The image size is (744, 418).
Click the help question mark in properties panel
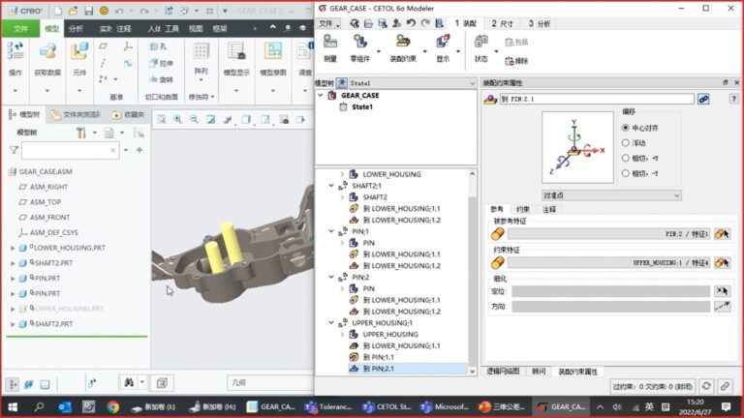point(733,99)
